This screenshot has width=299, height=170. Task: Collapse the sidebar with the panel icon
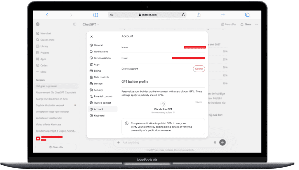(75, 24)
